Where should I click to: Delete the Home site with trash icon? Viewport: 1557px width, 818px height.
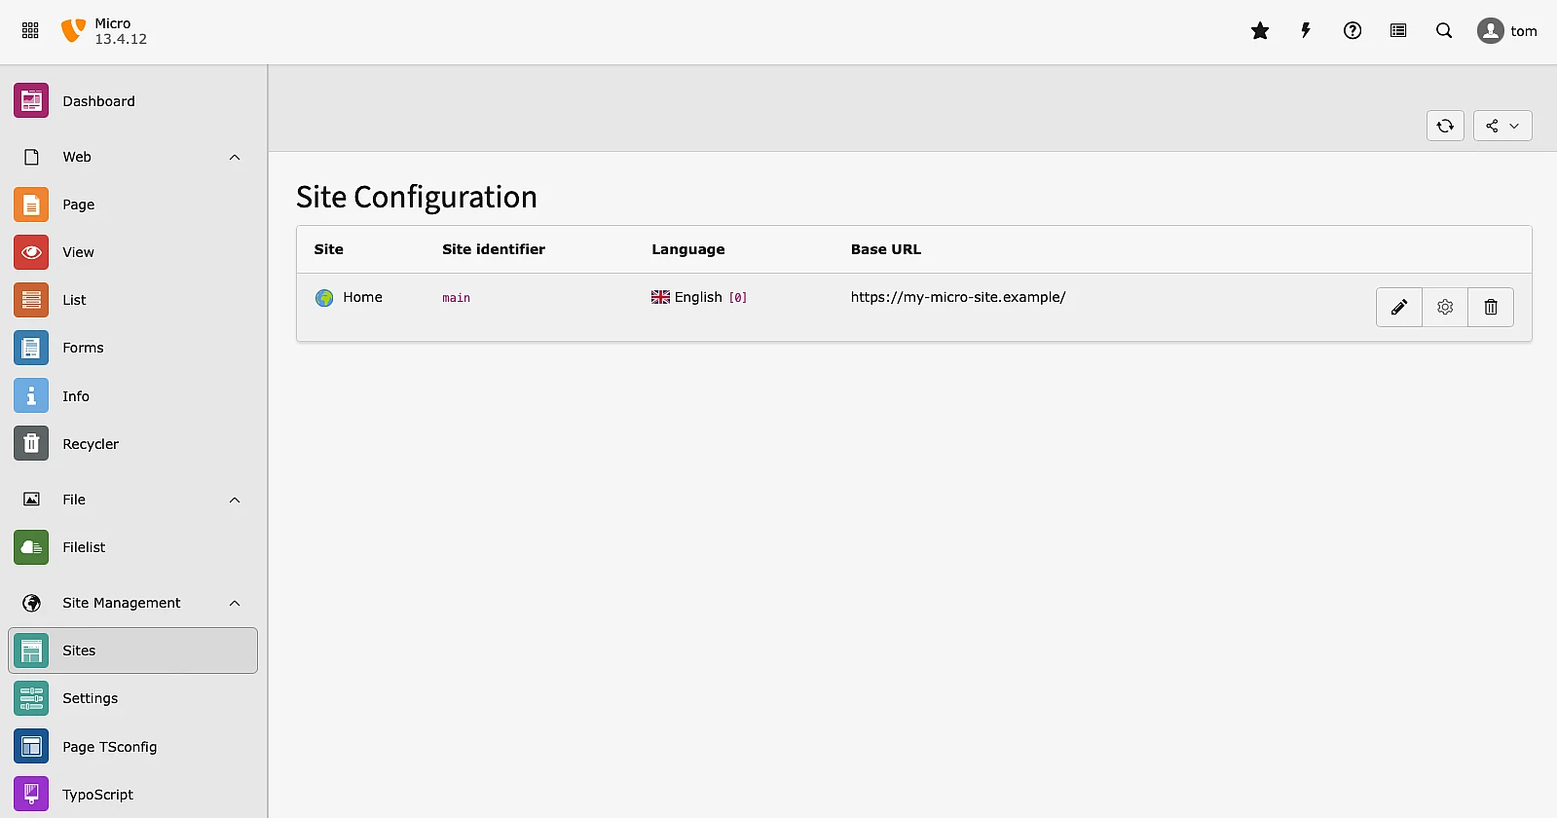tap(1490, 308)
